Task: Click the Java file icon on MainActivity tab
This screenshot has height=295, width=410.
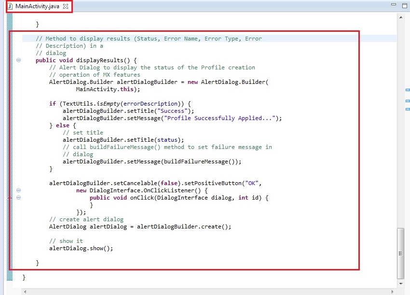Action: pos(9,6)
